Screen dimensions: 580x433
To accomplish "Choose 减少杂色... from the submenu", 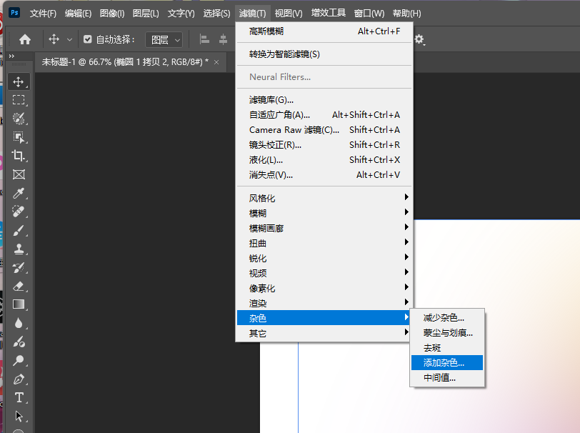I will tap(447, 317).
